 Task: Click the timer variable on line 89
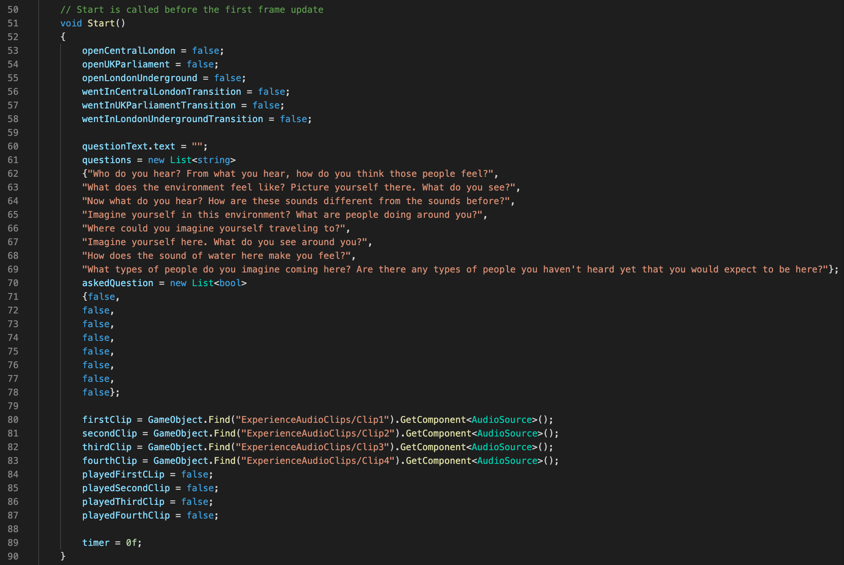click(96, 543)
